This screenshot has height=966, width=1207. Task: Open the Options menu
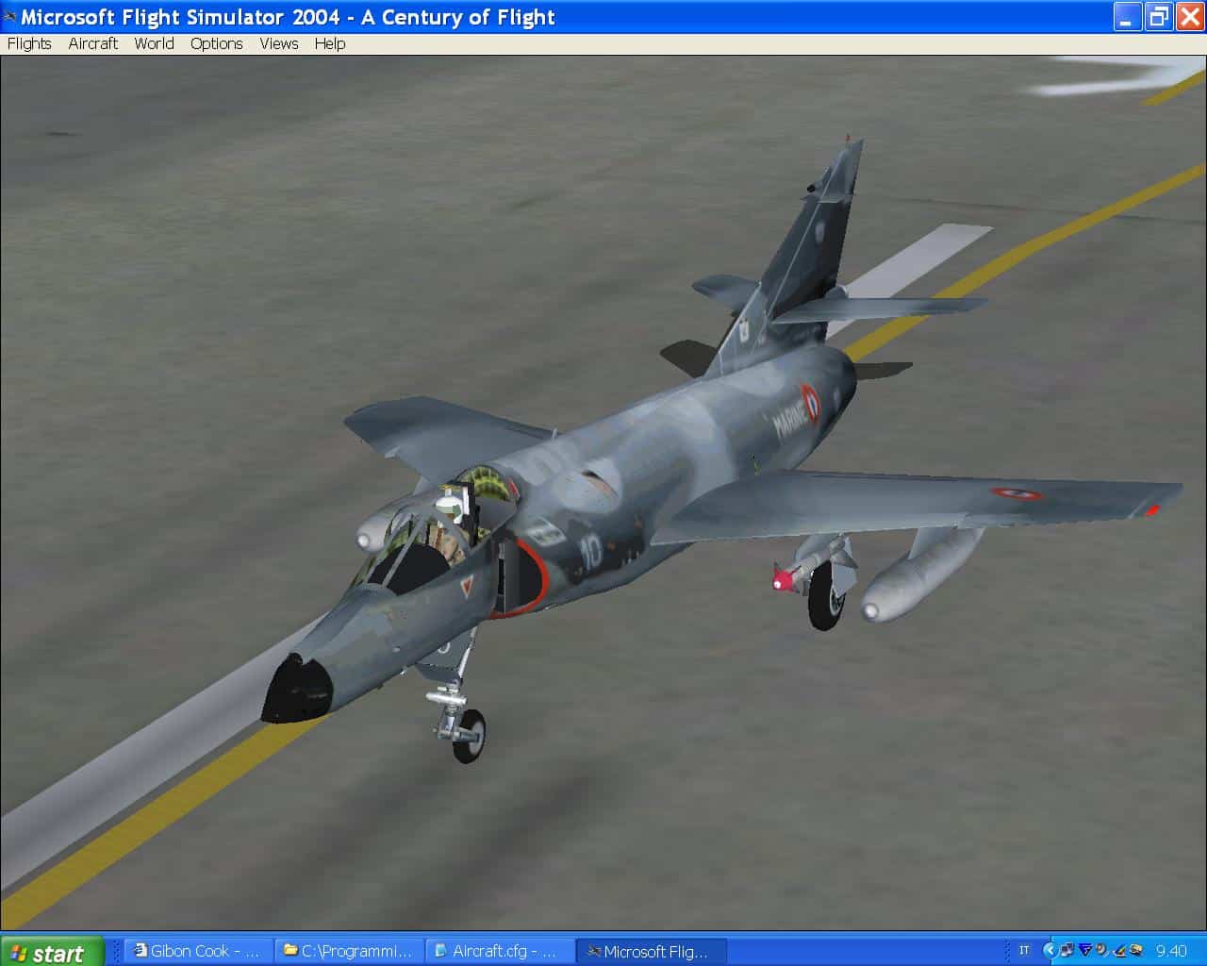tap(216, 43)
